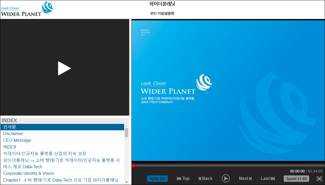The height and width of the screenshot is (185, 325).
Task: Click the circular play button in control bar
Action: pos(226,179)
